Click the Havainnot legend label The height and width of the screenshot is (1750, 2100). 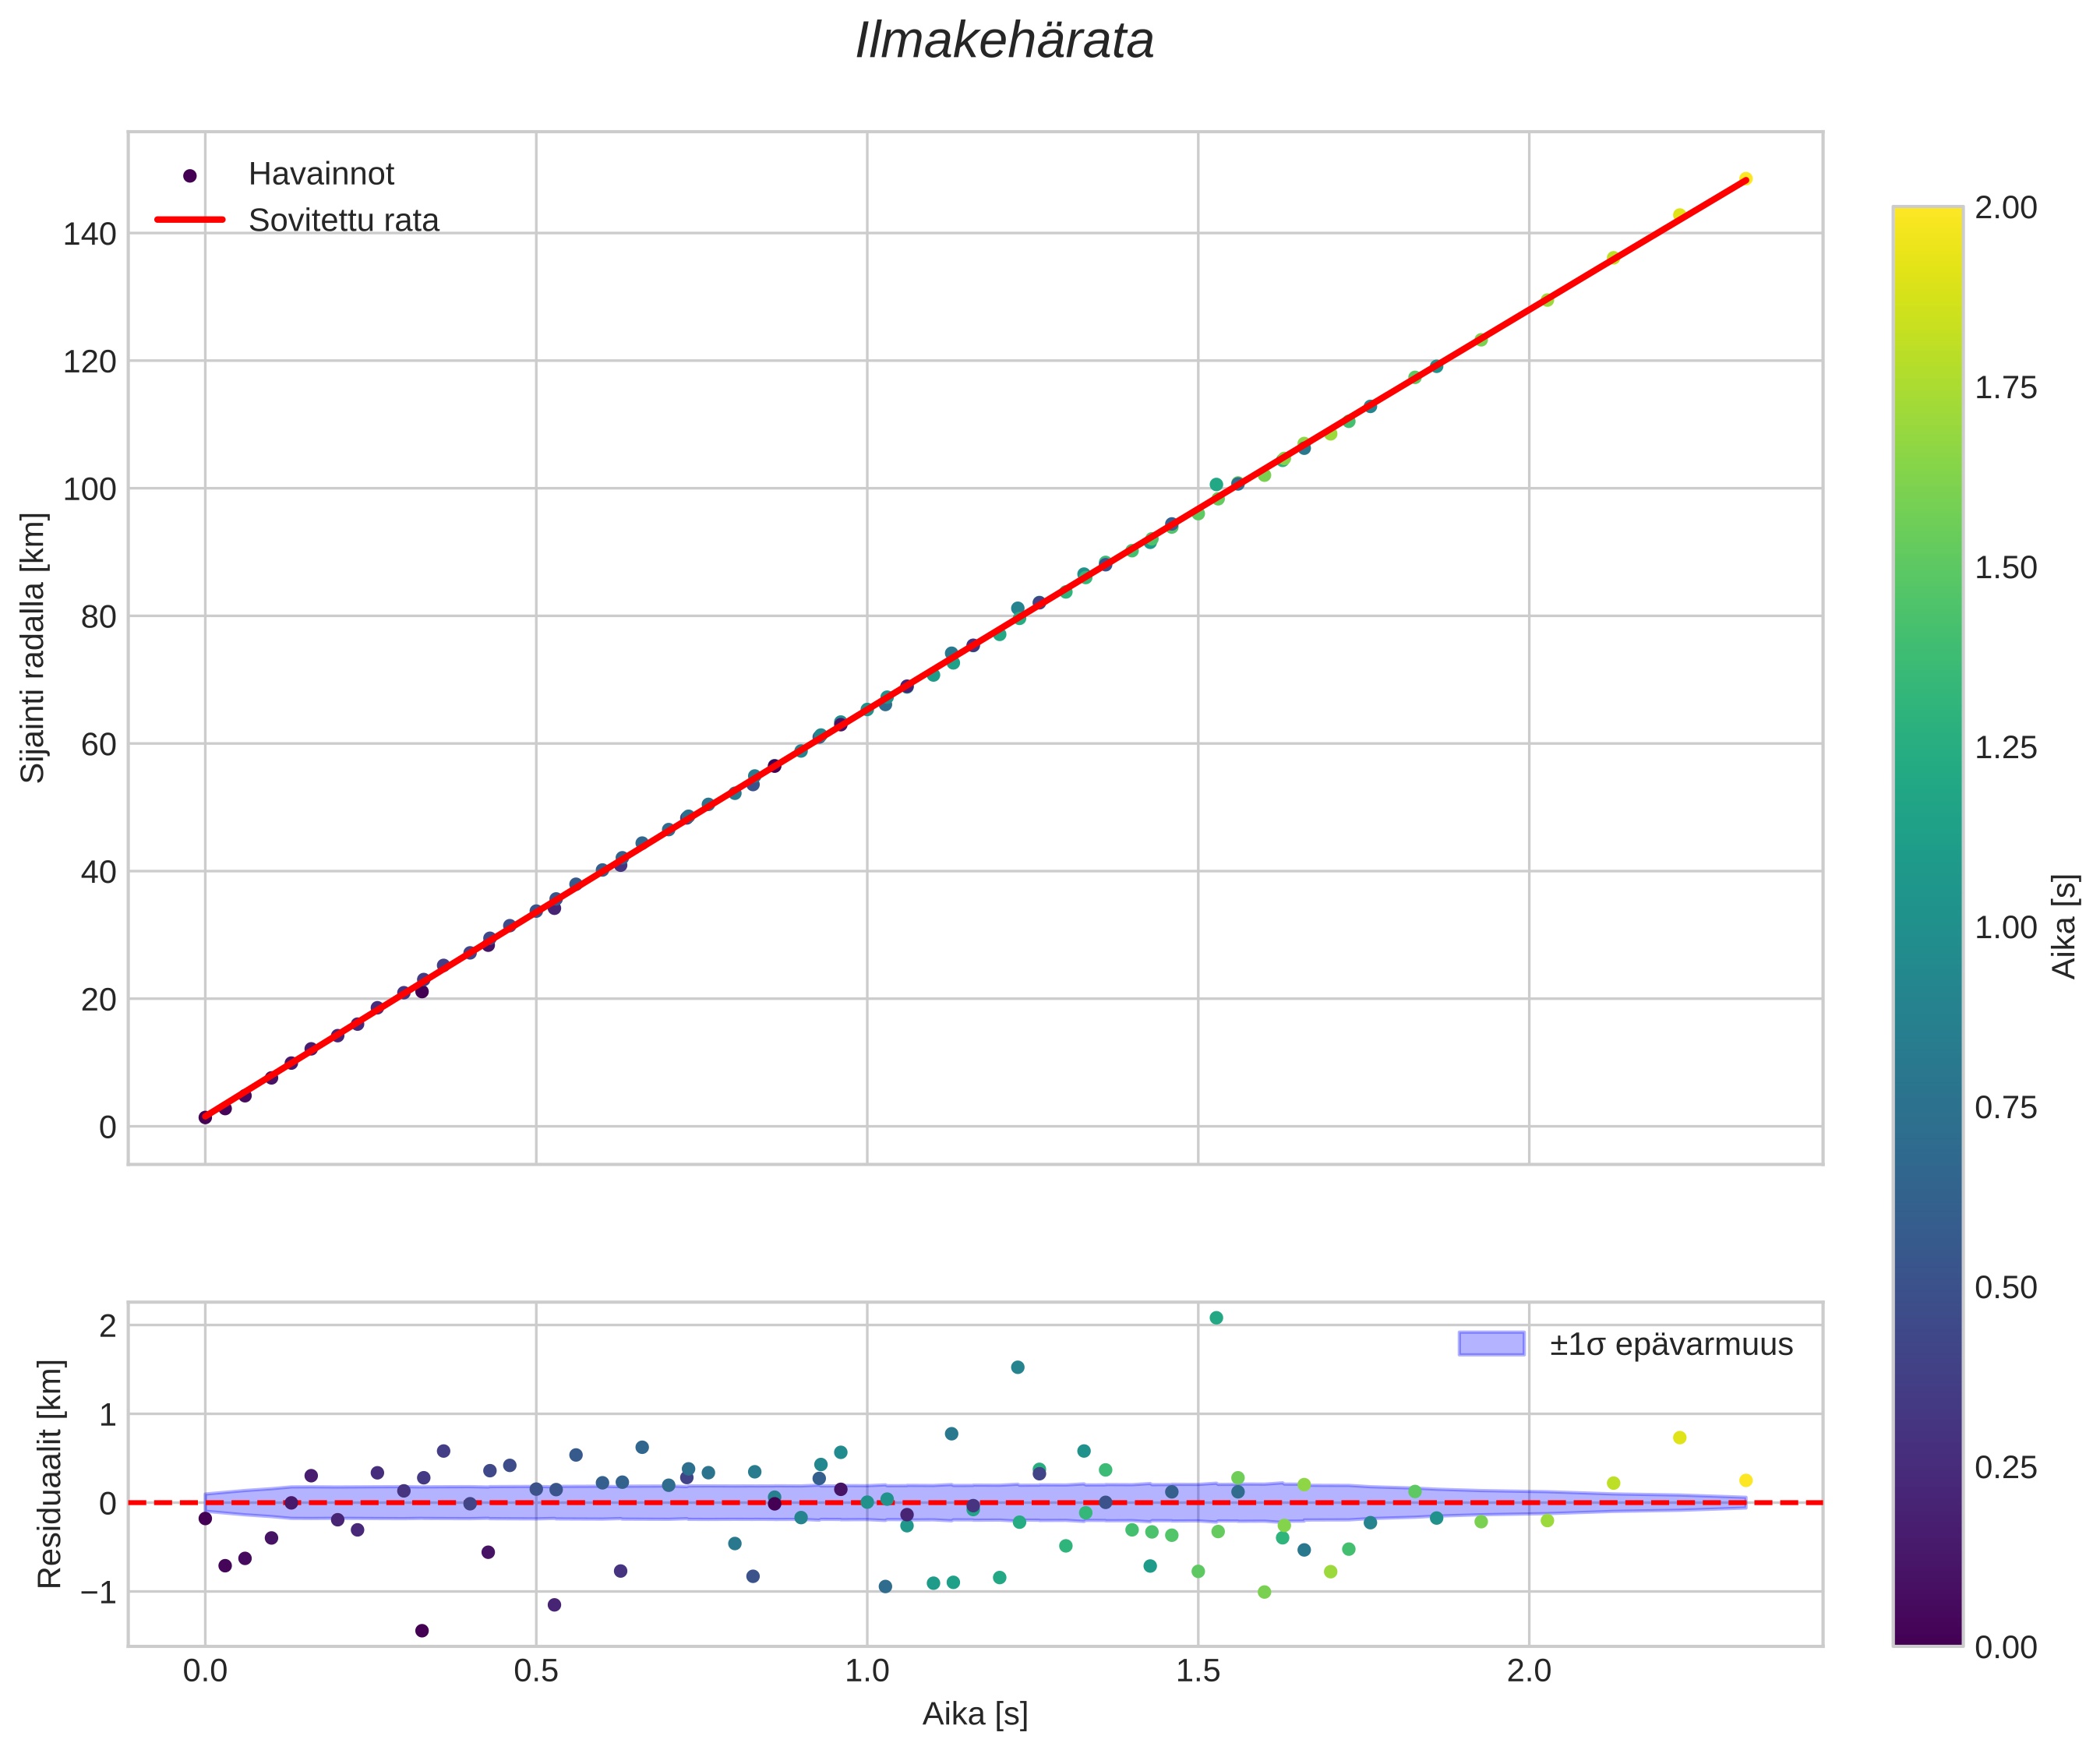pyautogui.click(x=321, y=174)
